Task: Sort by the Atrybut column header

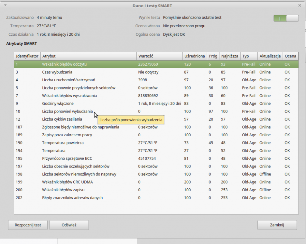Action: click(88, 56)
